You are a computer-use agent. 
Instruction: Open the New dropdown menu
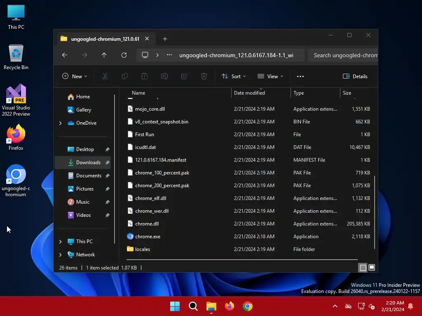click(x=75, y=76)
